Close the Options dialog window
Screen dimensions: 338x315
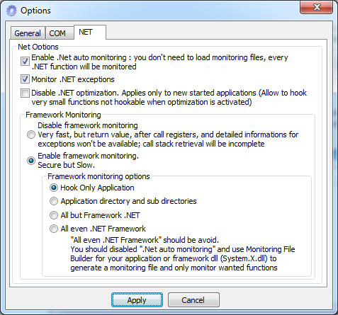pyautogui.click(x=316, y=7)
